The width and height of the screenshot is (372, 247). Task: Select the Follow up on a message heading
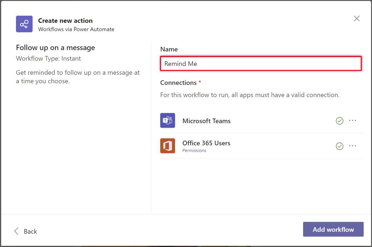pos(55,48)
